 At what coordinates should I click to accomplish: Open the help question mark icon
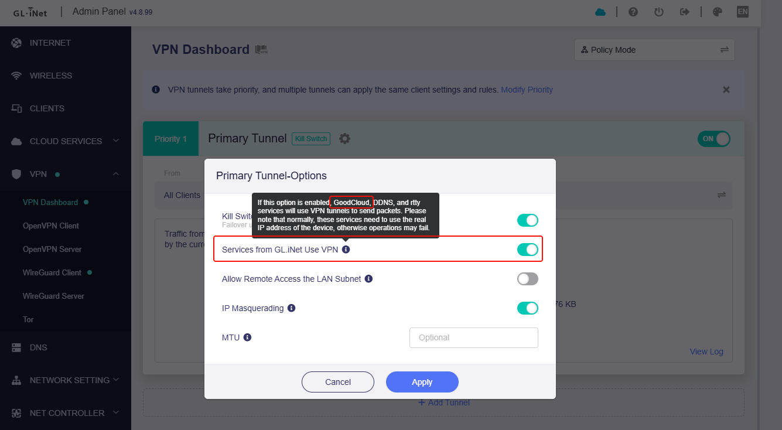click(633, 12)
